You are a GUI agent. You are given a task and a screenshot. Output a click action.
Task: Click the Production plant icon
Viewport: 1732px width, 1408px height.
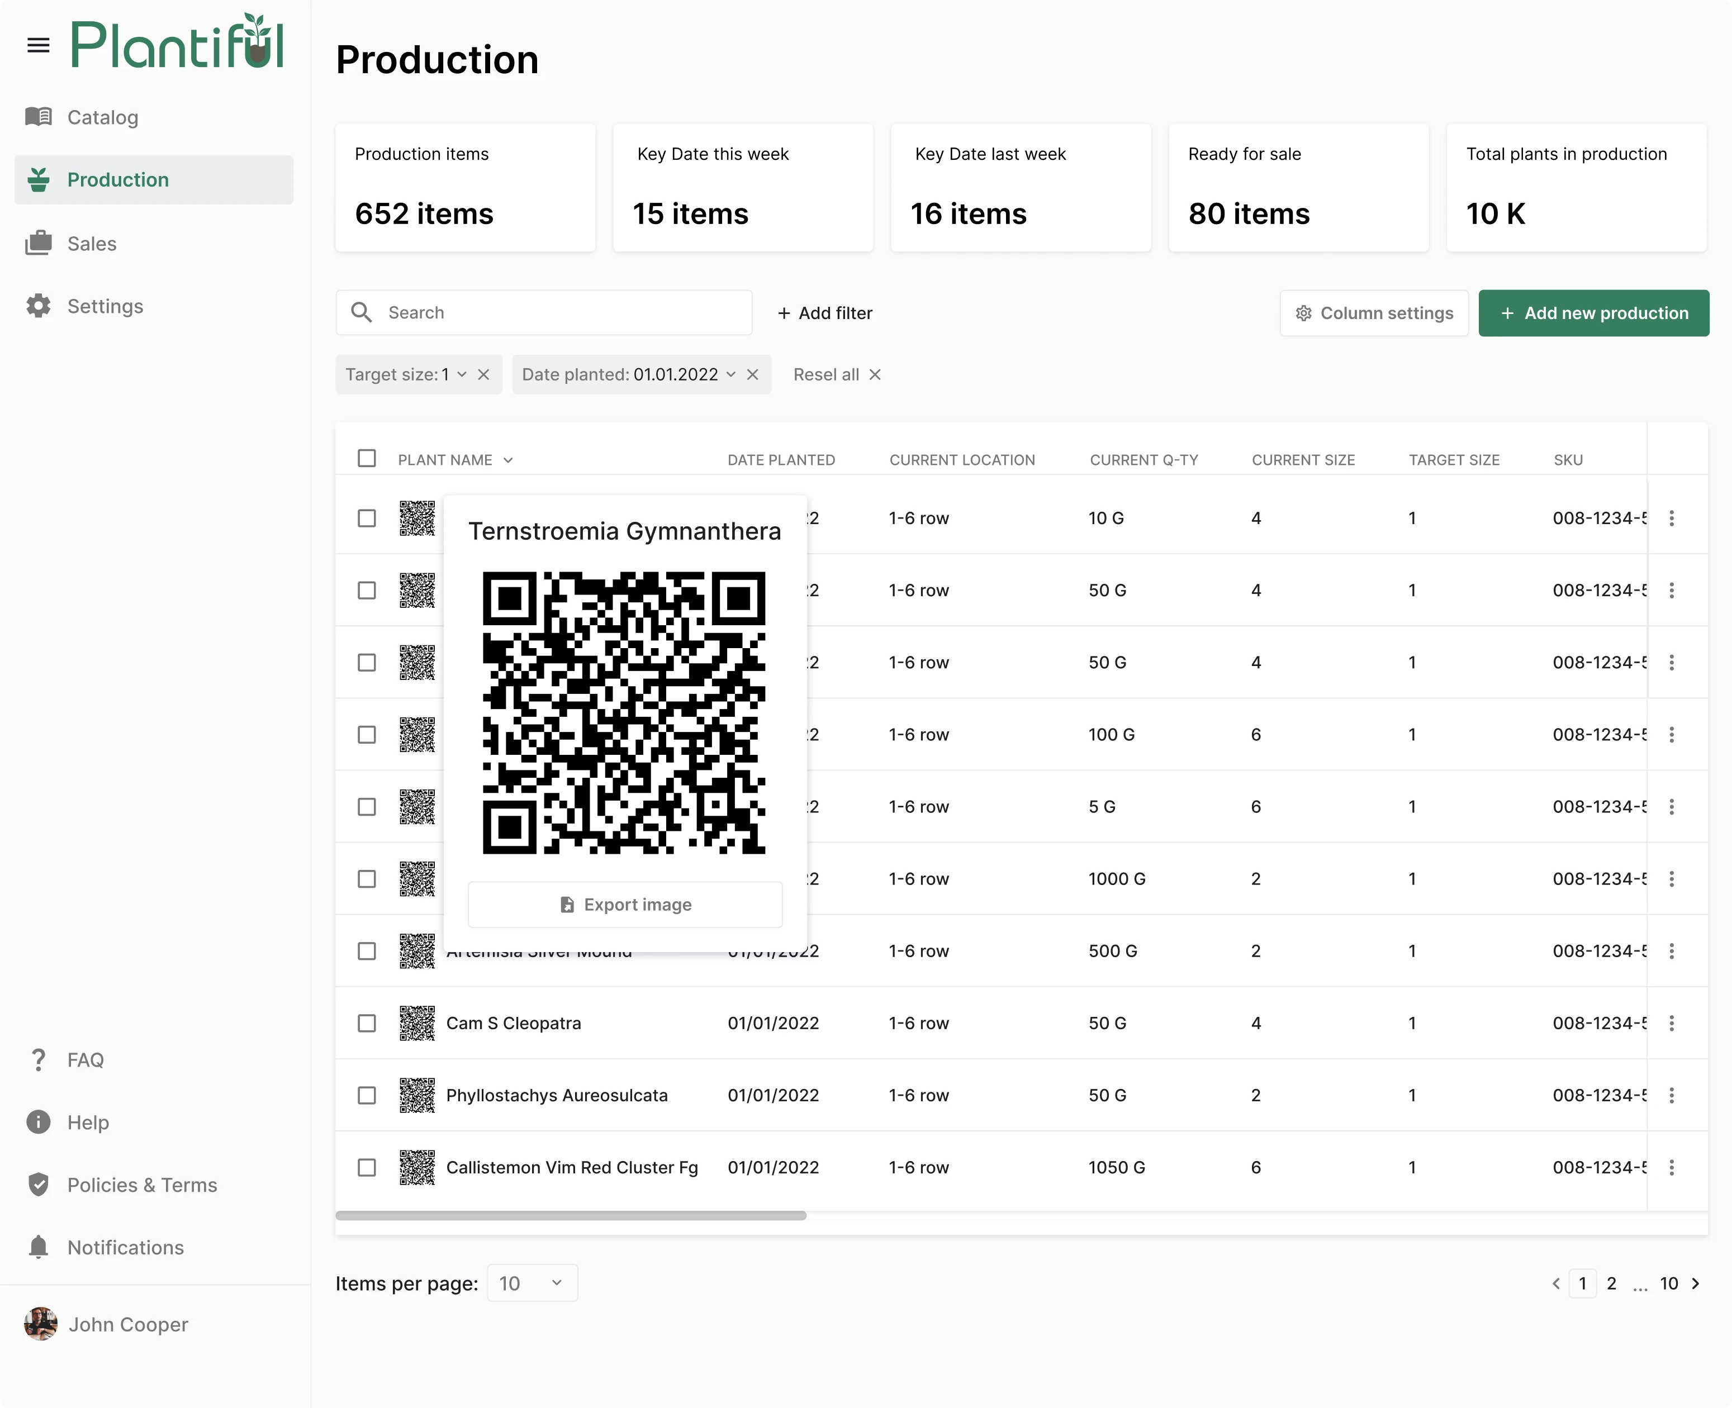[38, 179]
